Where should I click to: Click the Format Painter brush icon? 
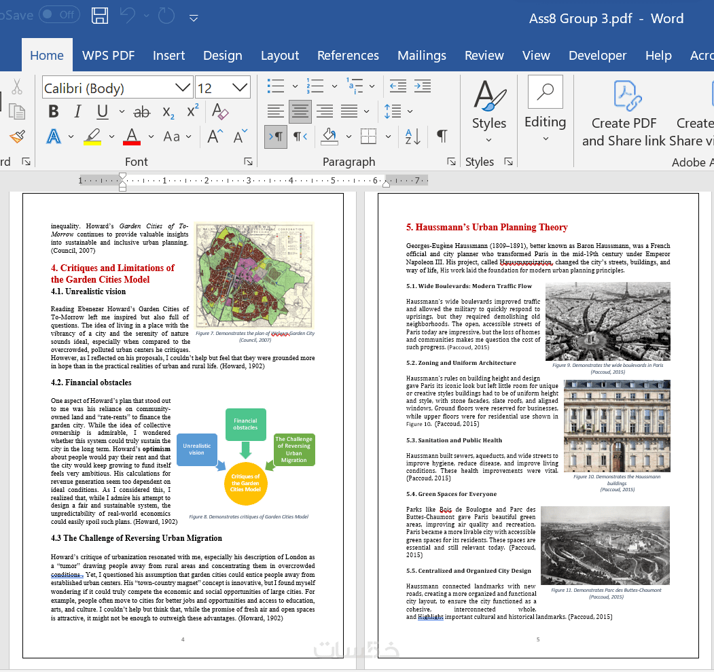point(17,137)
